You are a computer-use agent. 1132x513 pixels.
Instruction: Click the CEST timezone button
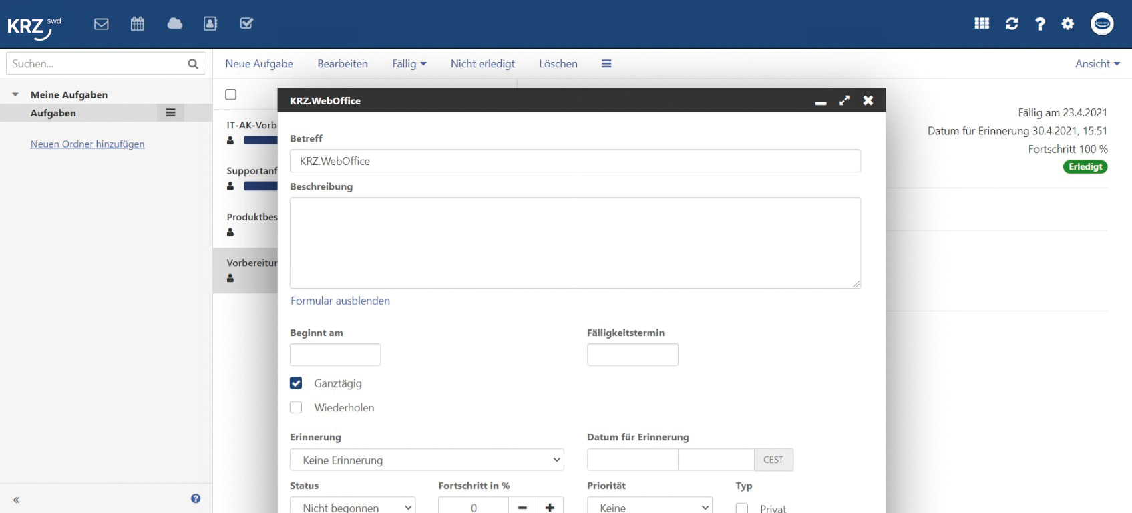(773, 460)
